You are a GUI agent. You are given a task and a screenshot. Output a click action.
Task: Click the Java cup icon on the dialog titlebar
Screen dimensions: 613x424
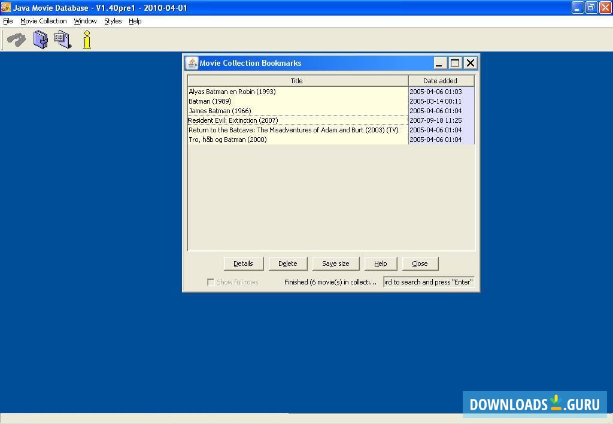click(x=192, y=62)
